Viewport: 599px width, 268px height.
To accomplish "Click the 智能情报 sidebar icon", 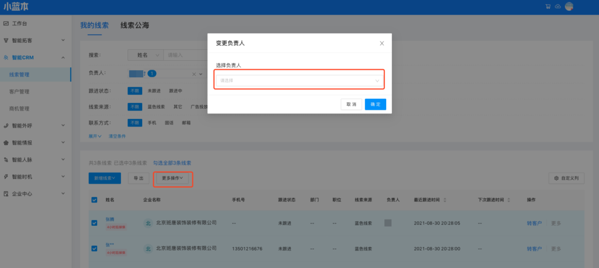I will click(6, 142).
